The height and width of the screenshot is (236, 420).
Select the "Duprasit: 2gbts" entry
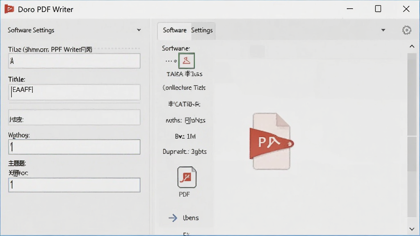(185, 152)
